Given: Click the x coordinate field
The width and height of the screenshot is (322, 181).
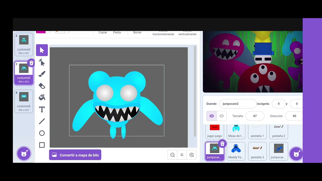Looking at the screenshot, I should [x=278, y=104].
